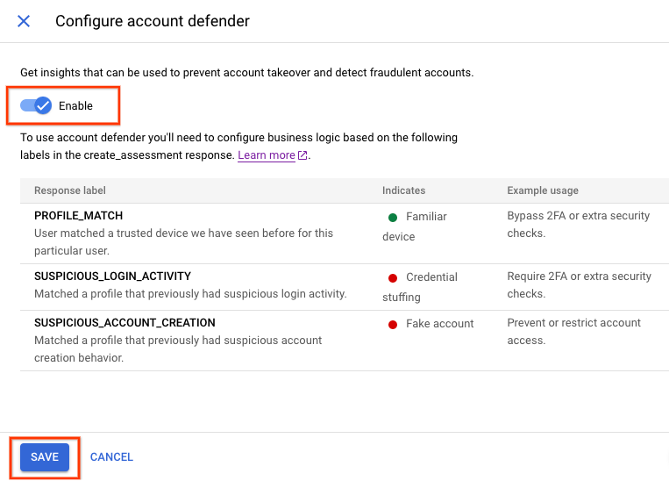Image resolution: width=669 pixels, height=481 pixels.
Task: Toggle the Enable switch for account defender
Action: [37, 105]
